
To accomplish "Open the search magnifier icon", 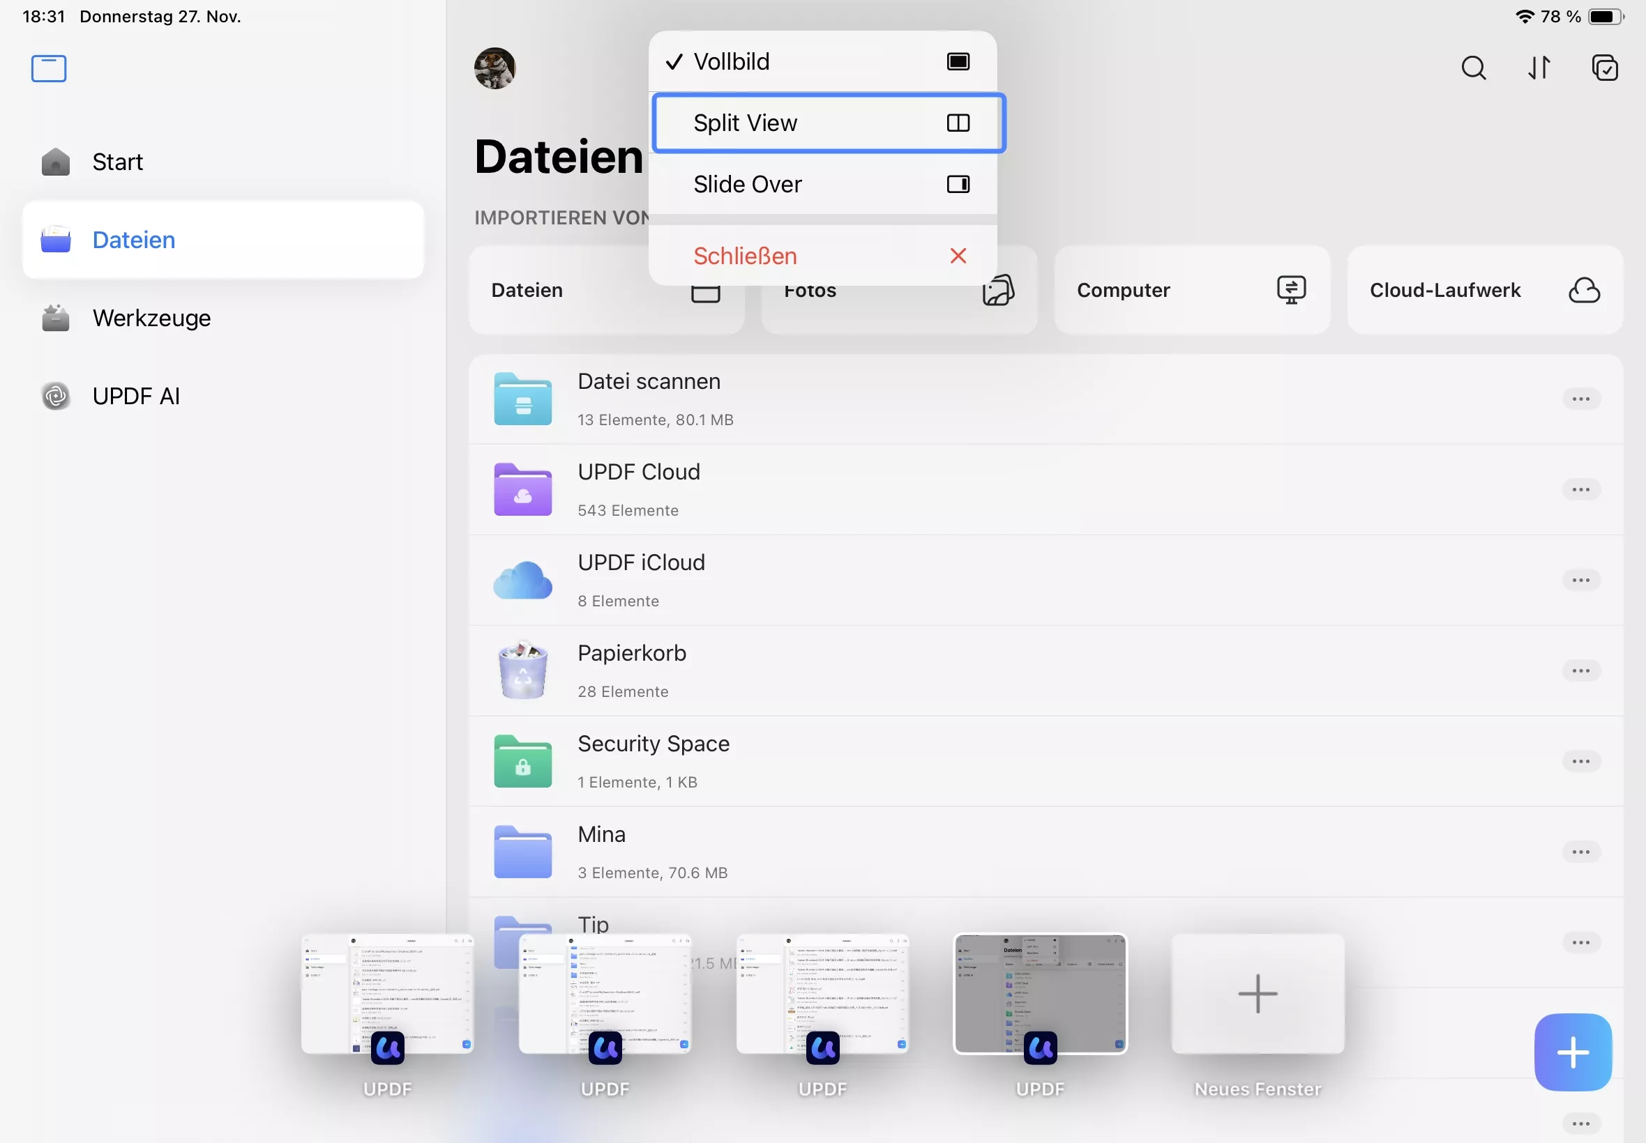I will 1473,68.
